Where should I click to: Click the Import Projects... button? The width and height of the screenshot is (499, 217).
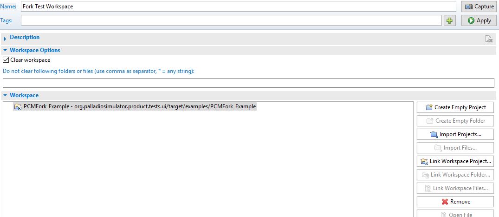[x=455, y=134]
